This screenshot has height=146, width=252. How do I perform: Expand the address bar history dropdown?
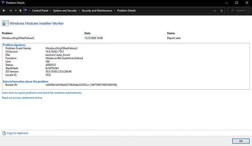(215, 10)
